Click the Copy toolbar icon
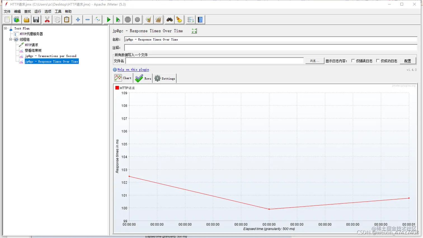423x238 pixels. point(57,20)
